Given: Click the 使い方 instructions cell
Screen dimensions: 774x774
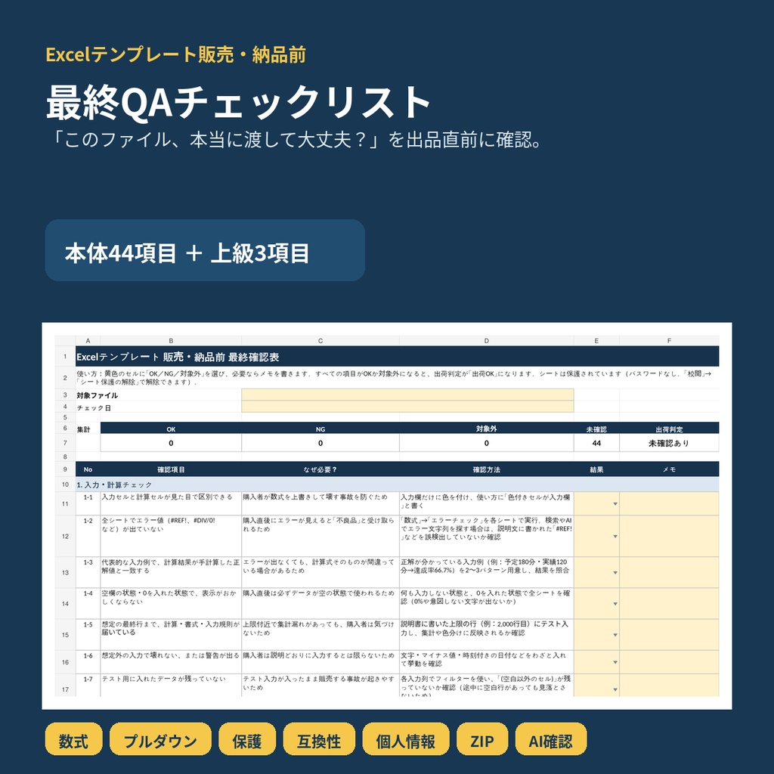Looking at the screenshot, I should click(397, 378).
